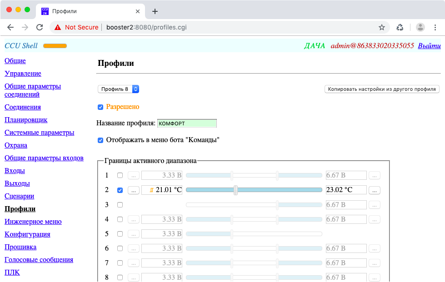Open Системные параметры link
The image size is (445, 282).
click(x=40, y=133)
